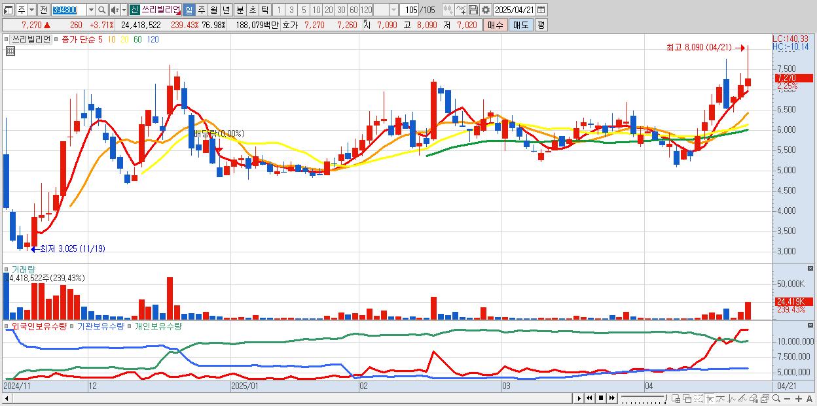
Task: Click the add indicator chart icon
Action: click(x=461, y=10)
